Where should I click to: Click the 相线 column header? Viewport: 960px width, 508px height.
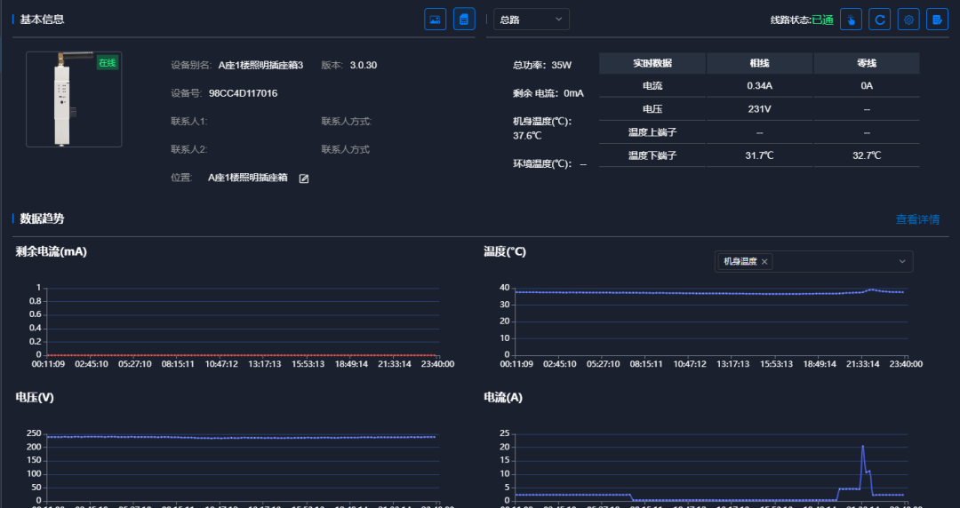759,63
